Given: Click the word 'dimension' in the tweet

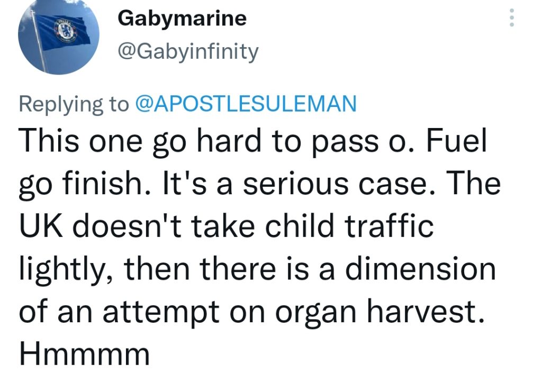Looking at the screenshot, I should coord(421,268).
